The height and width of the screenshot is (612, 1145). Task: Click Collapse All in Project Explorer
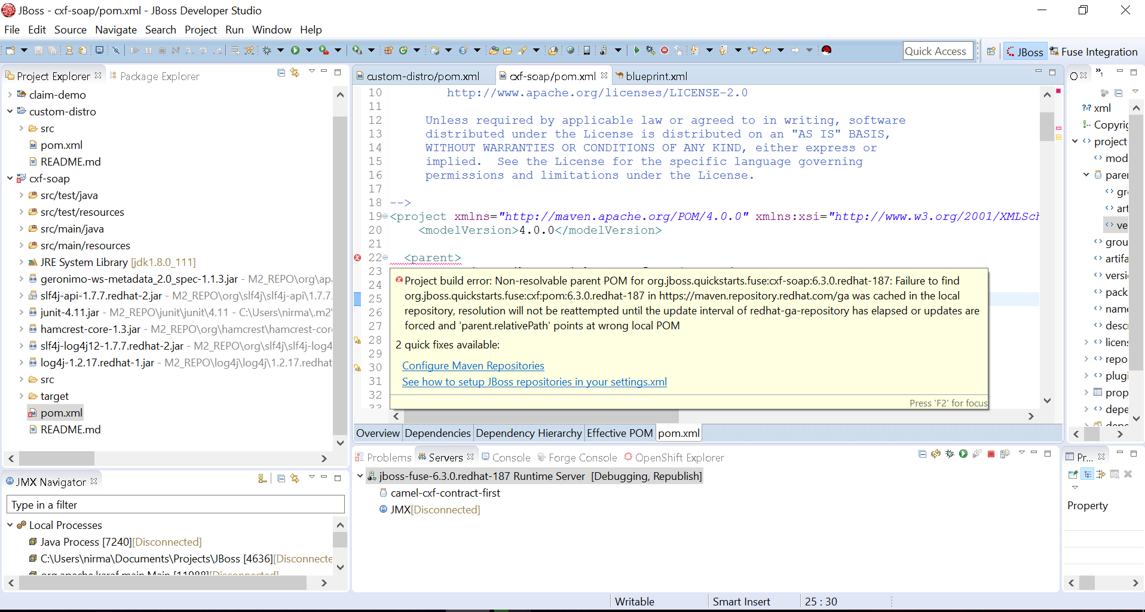click(281, 72)
